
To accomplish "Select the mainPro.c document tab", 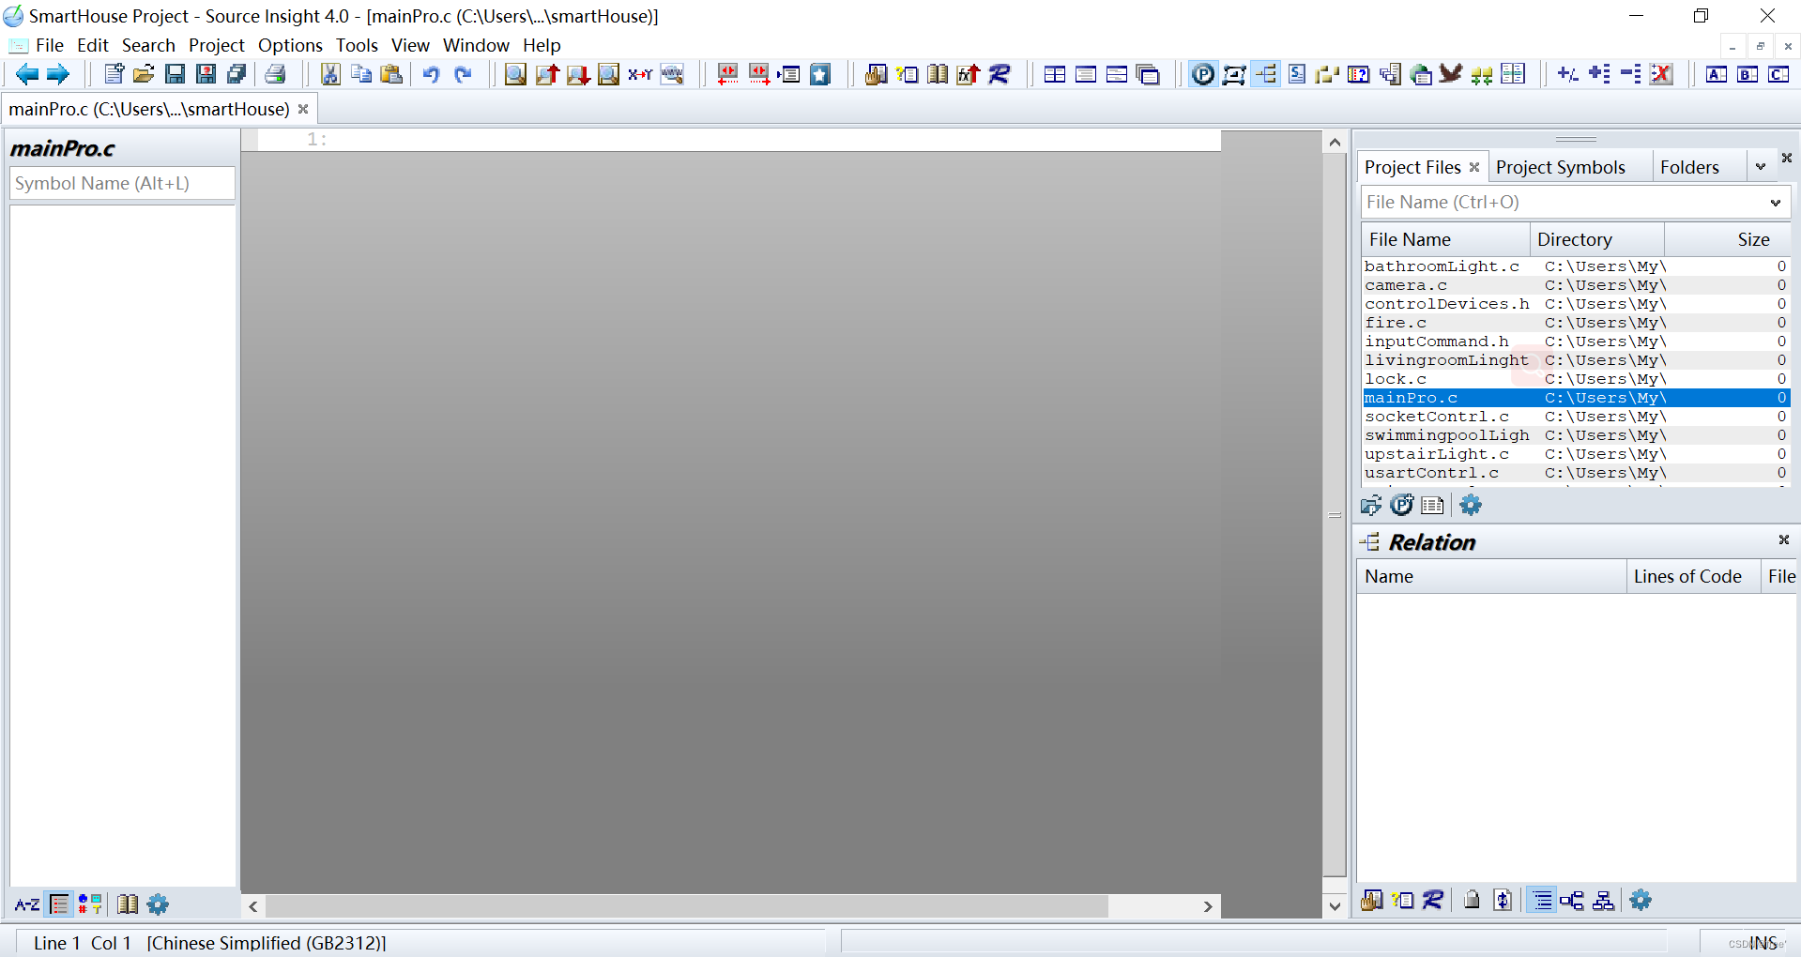I will pos(149,109).
